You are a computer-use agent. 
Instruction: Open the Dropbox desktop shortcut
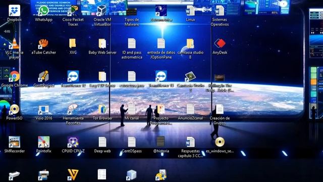coord(14,13)
